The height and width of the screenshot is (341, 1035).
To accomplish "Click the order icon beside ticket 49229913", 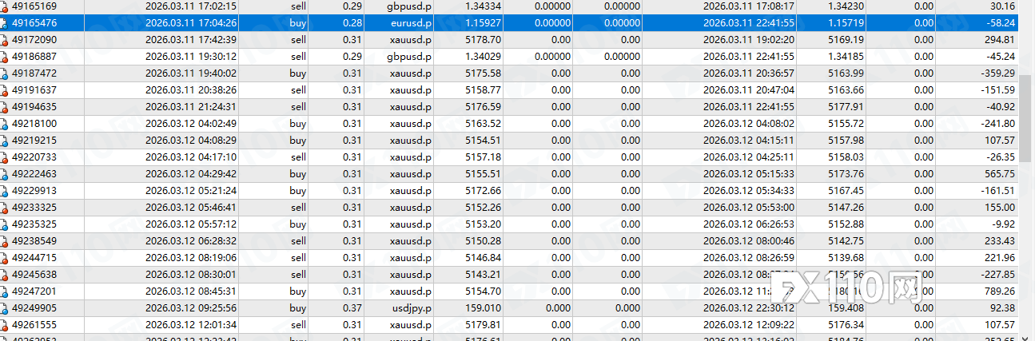I will pos(5,191).
